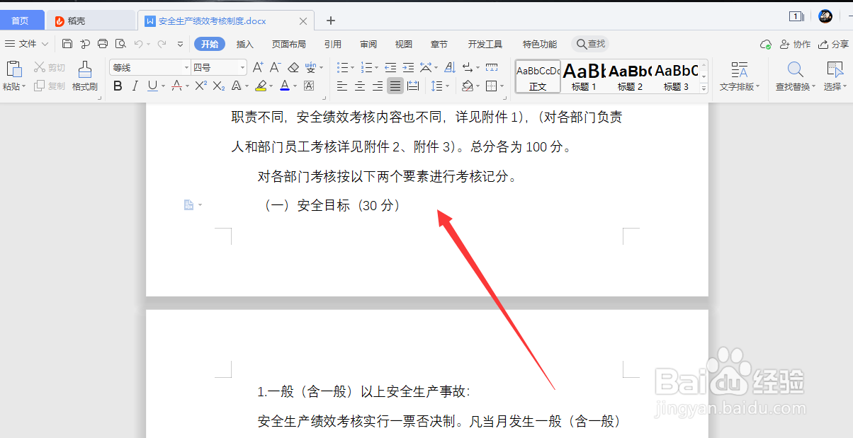The width and height of the screenshot is (853, 438).
Task: Click the Paste clipboard icon
Action: tap(13, 70)
